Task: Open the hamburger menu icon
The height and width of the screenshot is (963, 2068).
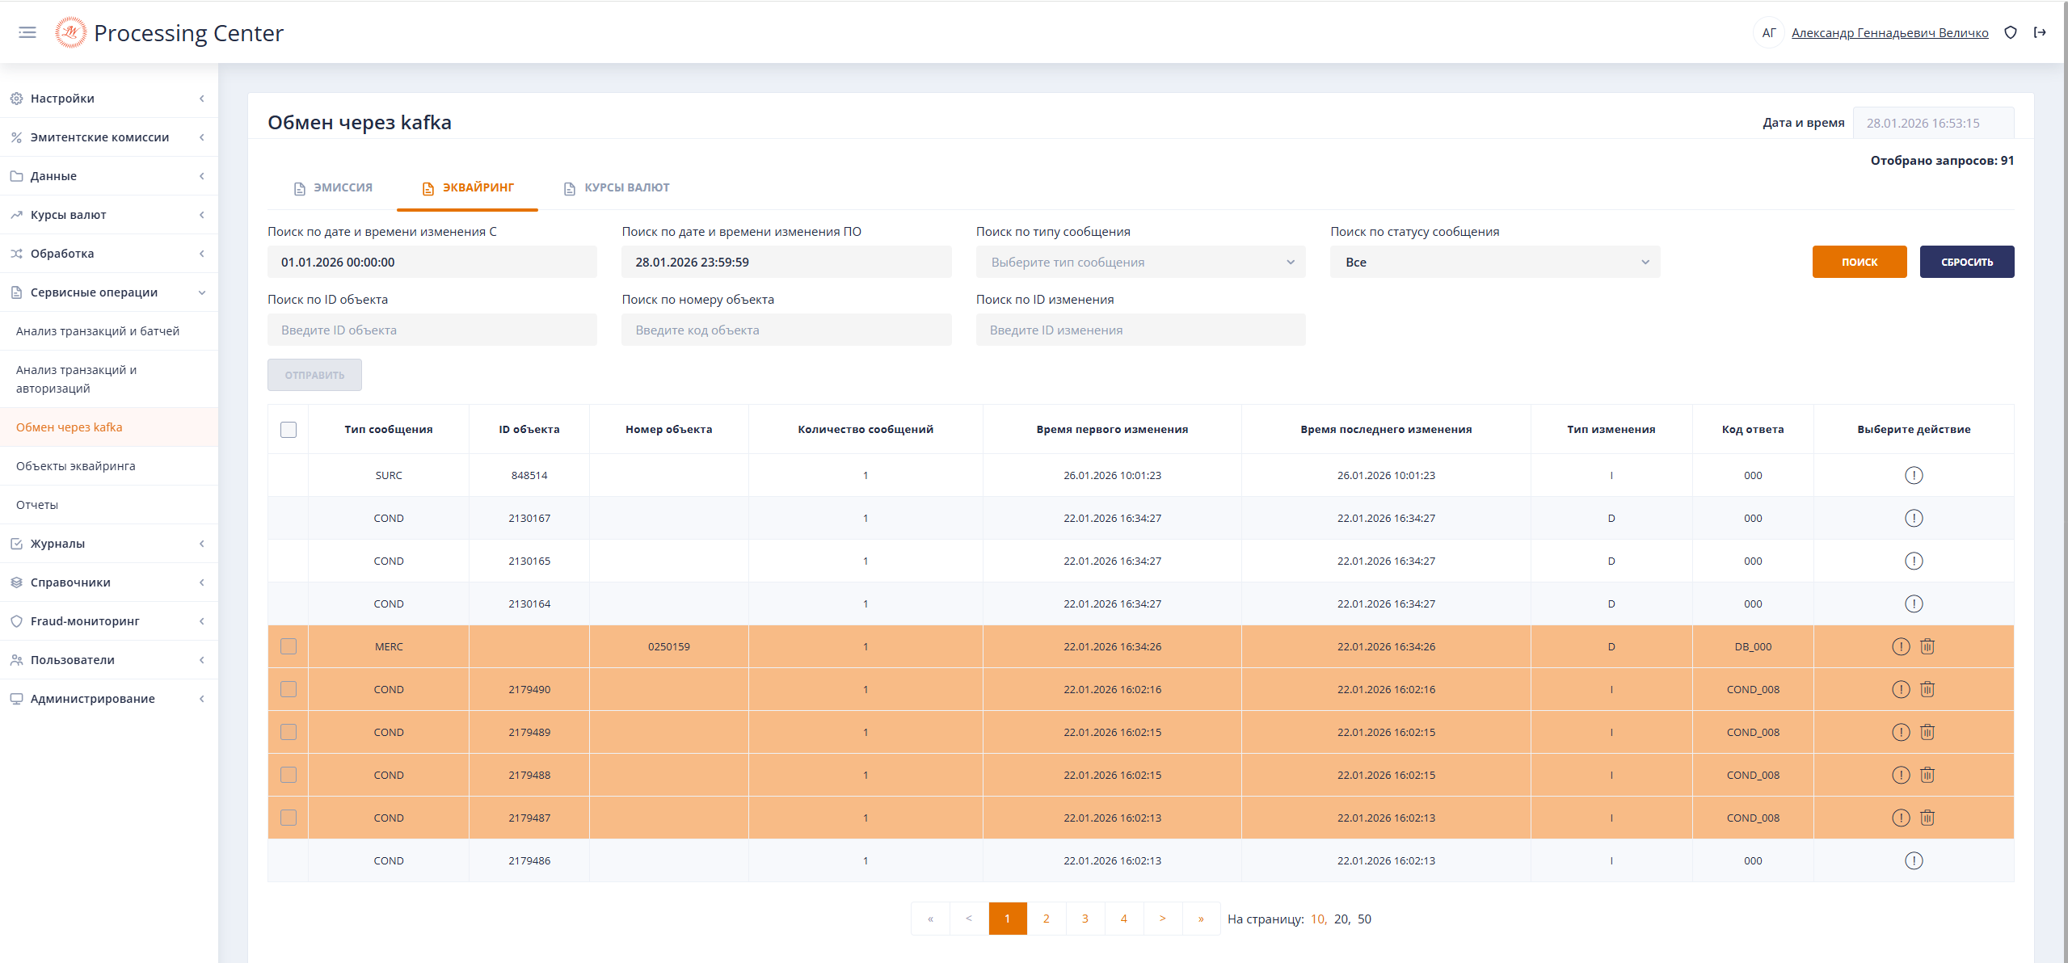Action: click(x=27, y=32)
